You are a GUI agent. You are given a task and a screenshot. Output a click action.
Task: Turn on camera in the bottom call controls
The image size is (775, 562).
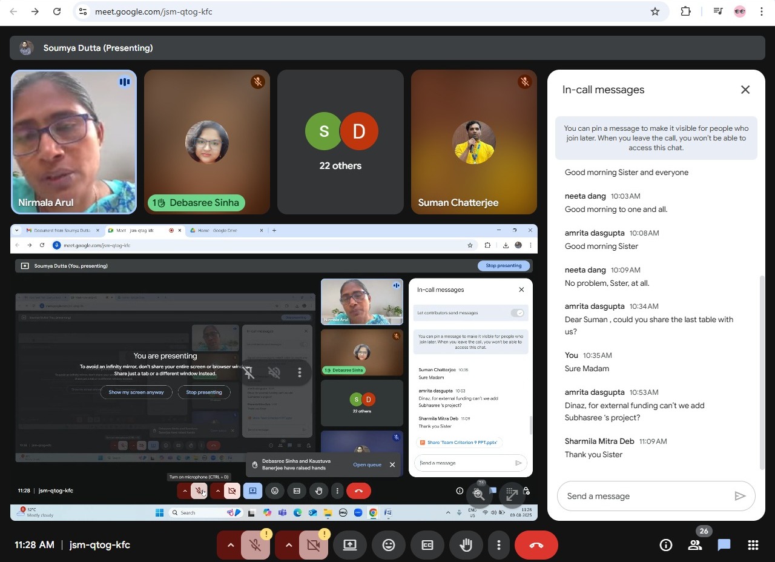313,545
